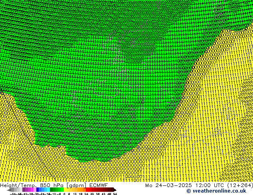Pick the cyan swatch above the -18 label
This screenshot has height=195, width=253.
click(x=48, y=189)
